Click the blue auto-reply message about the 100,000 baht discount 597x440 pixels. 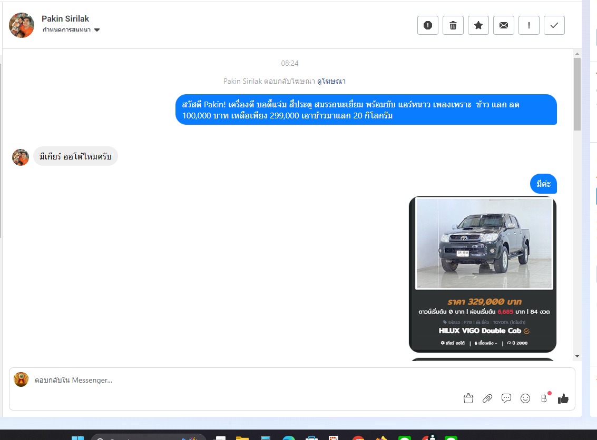[366, 109]
